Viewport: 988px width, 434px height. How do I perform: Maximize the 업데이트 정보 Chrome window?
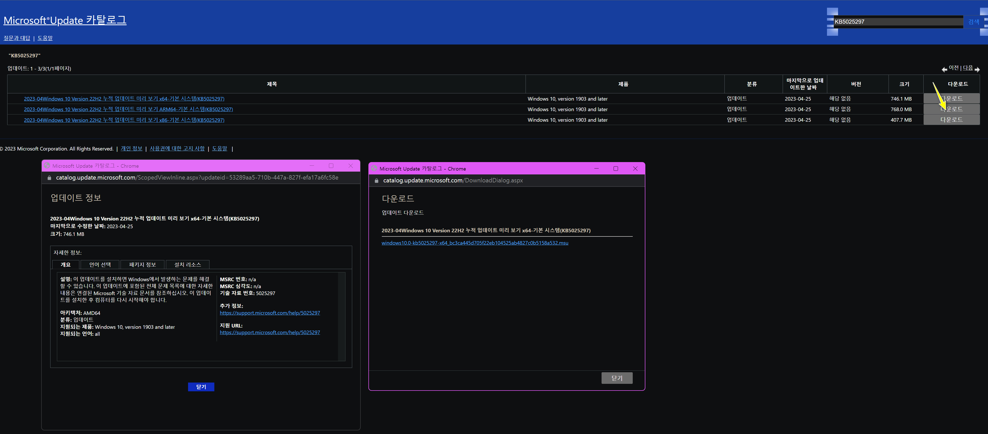[331, 166]
